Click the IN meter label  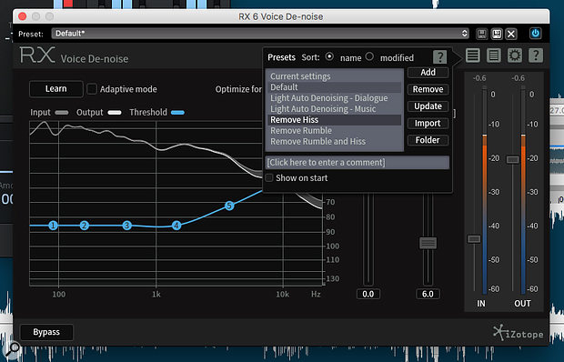tap(481, 304)
